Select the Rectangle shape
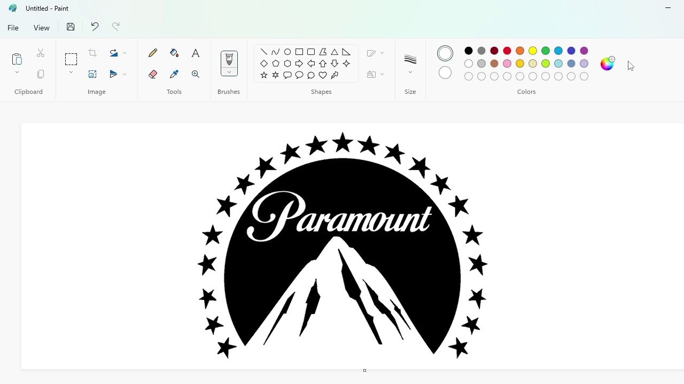This screenshot has width=684, height=384. tap(299, 52)
